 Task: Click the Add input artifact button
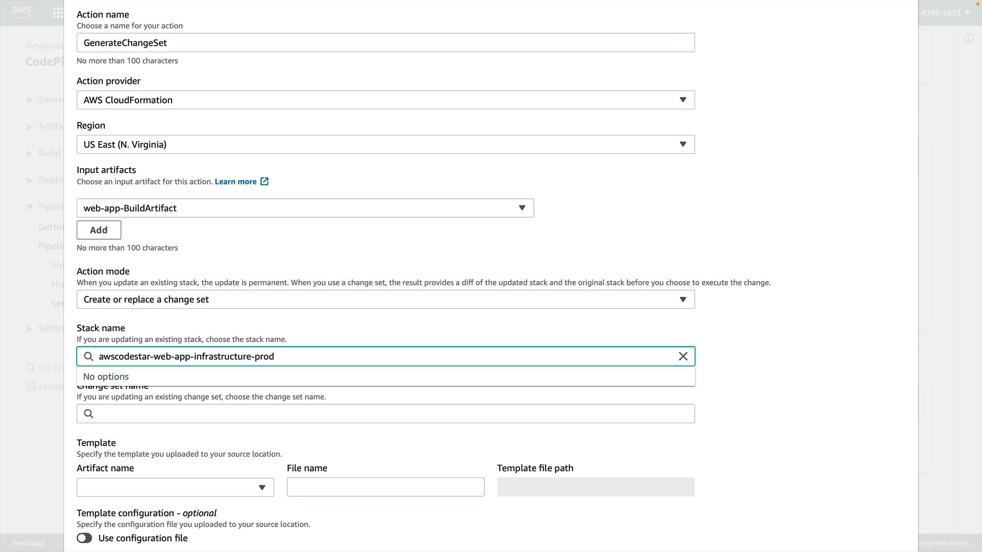click(x=99, y=230)
